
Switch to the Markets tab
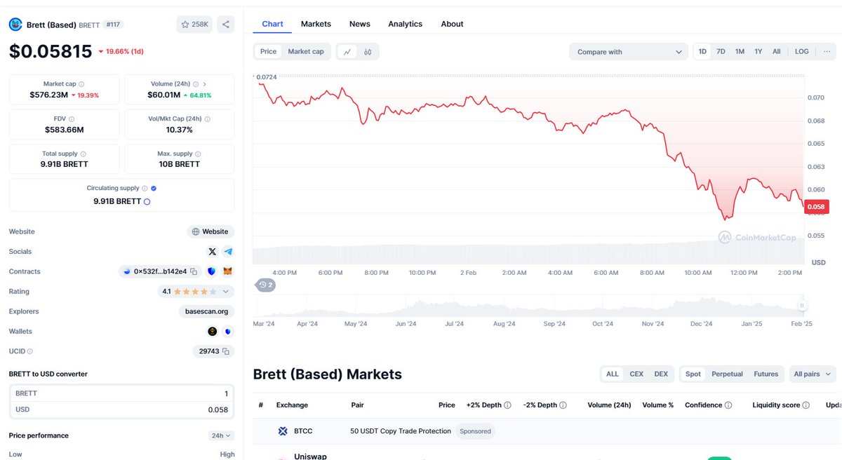[x=316, y=24]
